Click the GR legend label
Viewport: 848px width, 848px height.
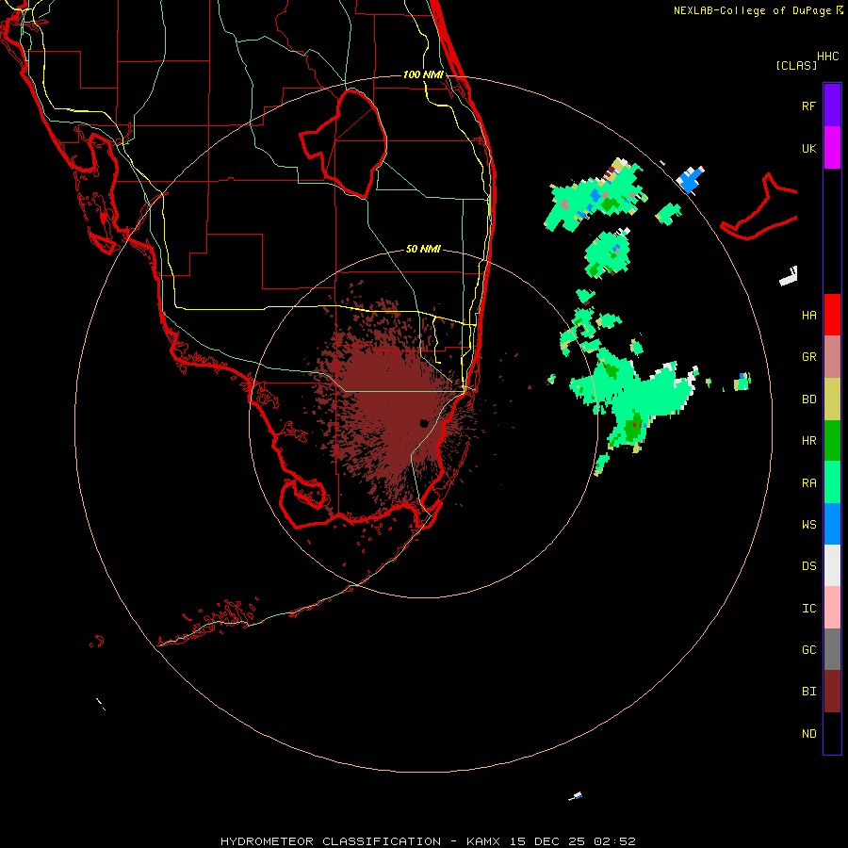pyautogui.click(x=808, y=357)
